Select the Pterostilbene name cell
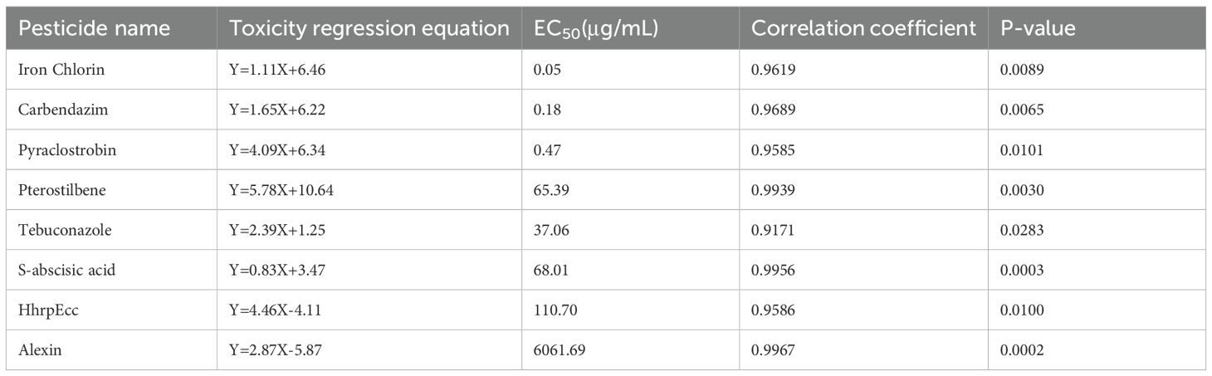Screen dimensions: 1212x376 pos(56,190)
